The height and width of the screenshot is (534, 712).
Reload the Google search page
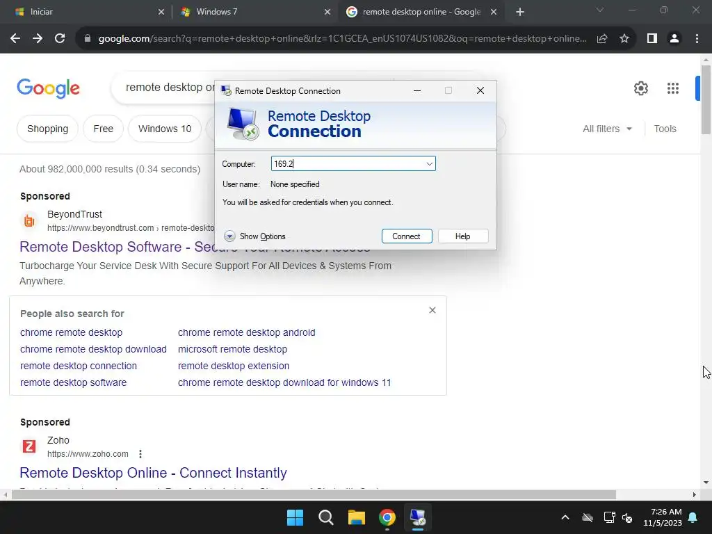pyautogui.click(x=60, y=39)
